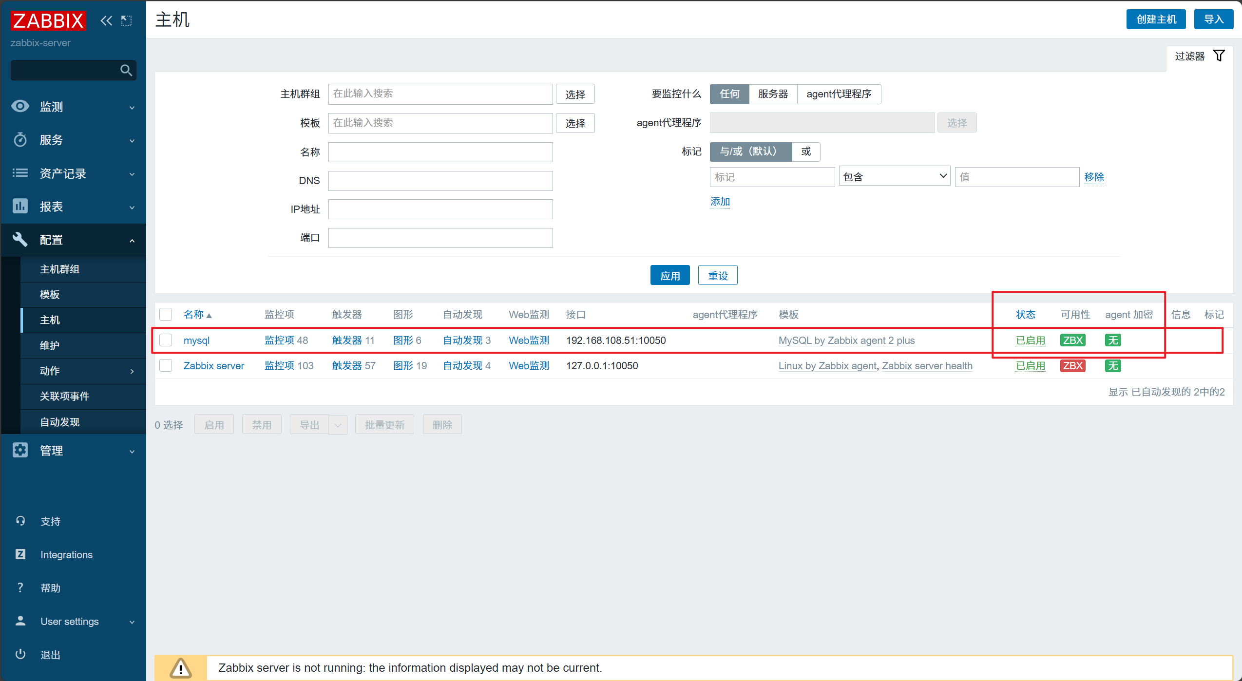Image resolution: width=1242 pixels, height=681 pixels.
Task: Click the IP地址 filter input field
Action: (x=440, y=209)
